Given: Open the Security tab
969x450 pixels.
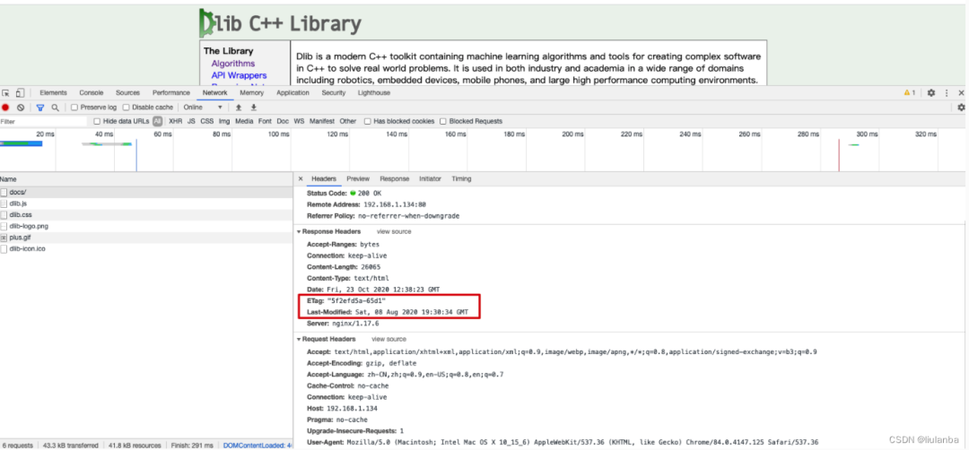Looking at the screenshot, I should tap(333, 92).
